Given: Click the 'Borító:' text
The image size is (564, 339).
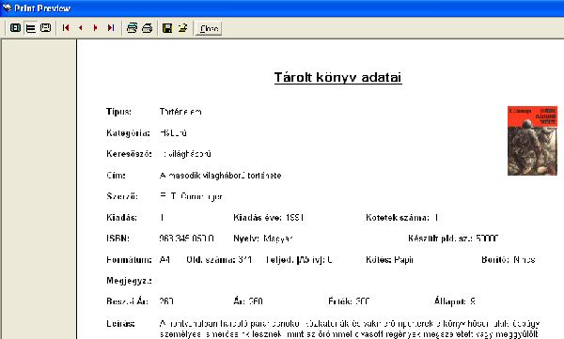Looking at the screenshot, I should coord(495,259).
